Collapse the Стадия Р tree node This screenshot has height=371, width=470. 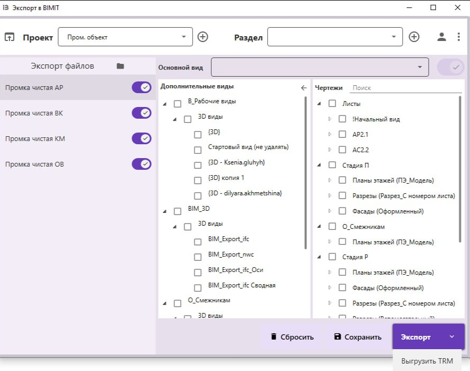[x=319, y=257]
